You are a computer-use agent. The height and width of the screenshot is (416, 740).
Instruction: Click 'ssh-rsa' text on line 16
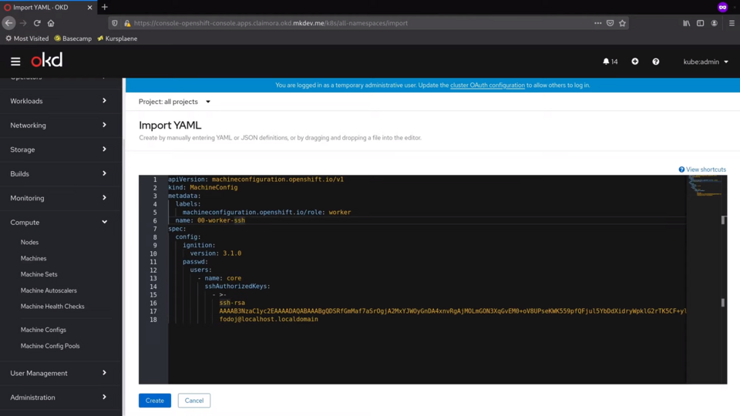232,303
